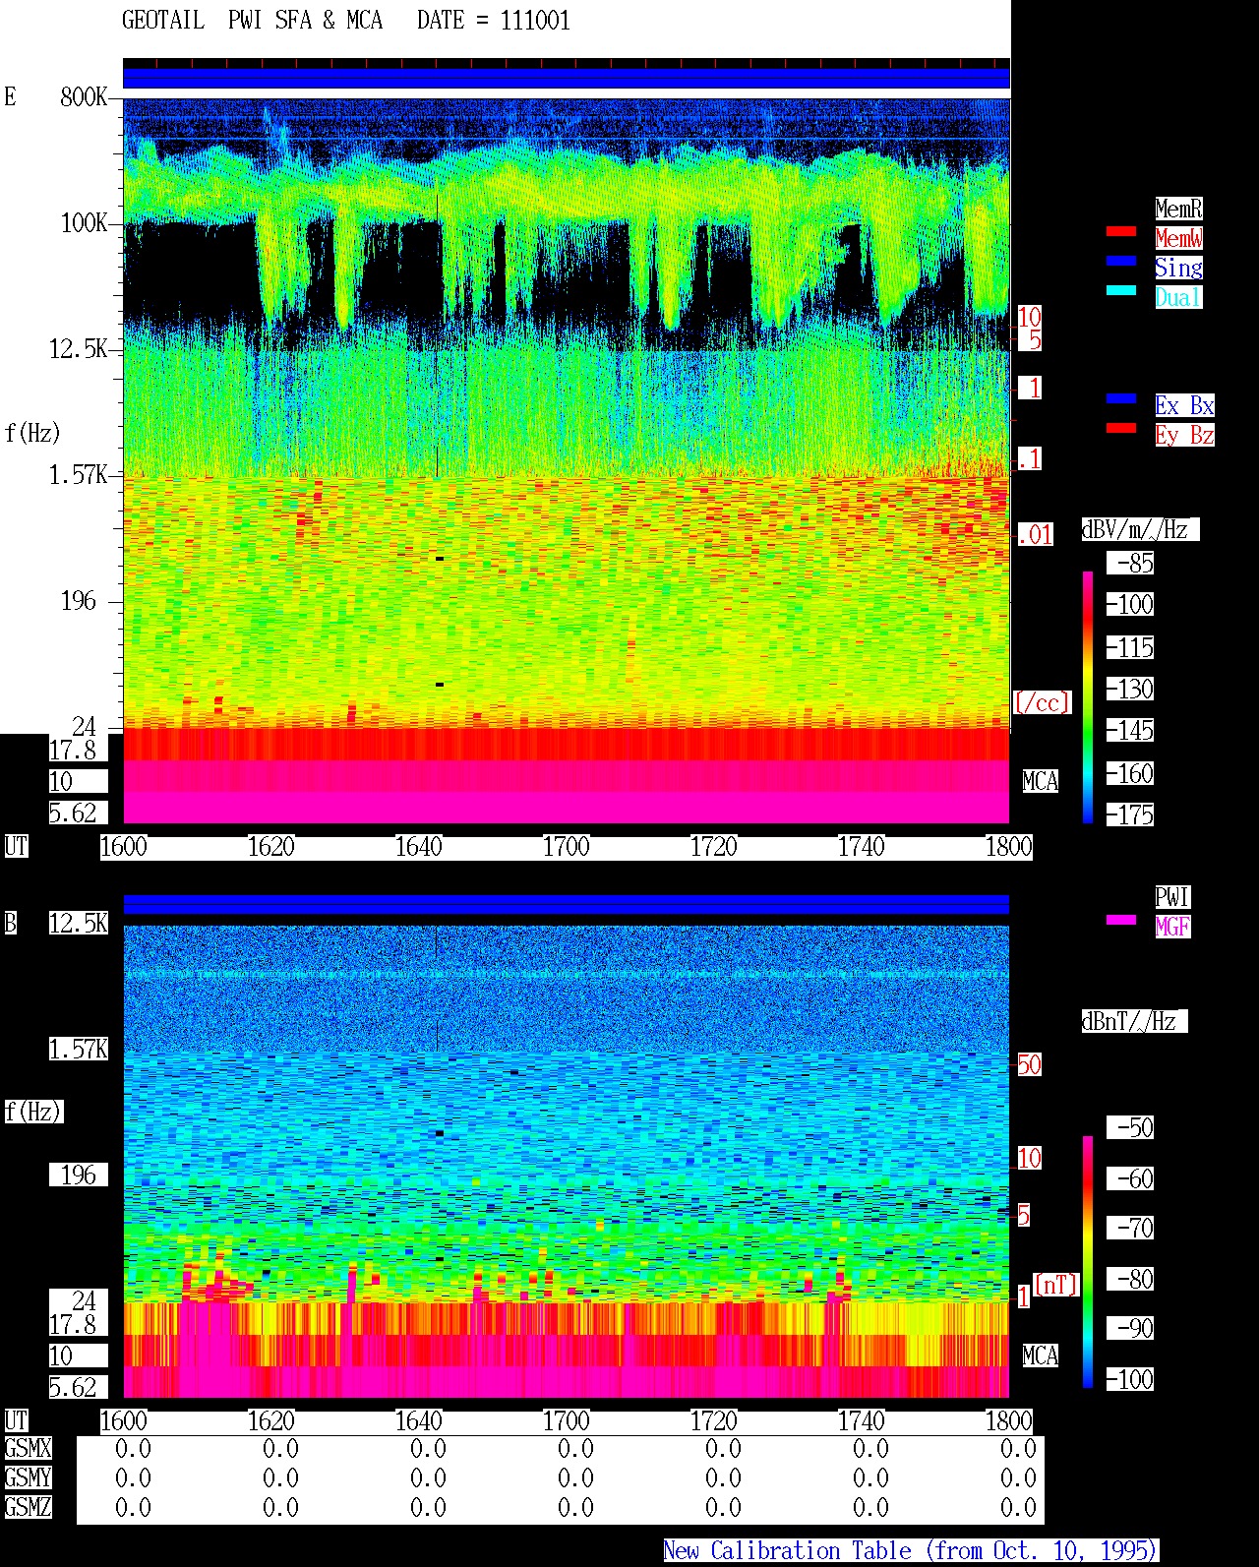The height and width of the screenshot is (1567, 1259).
Task: Click the New Calibration Table link
Action: pyautogui.click(x=911, y=1551)
